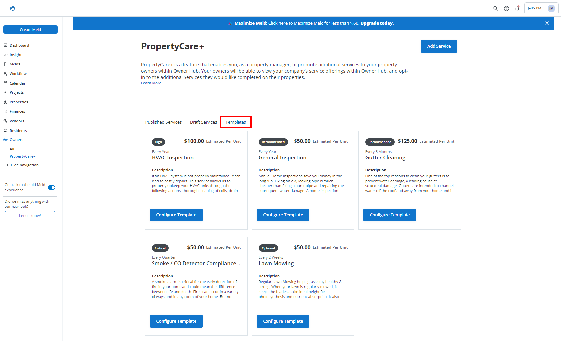561x341 pixels.
Task: Open Dashboard from the sidebar
Action: click(x=19, y=45)
